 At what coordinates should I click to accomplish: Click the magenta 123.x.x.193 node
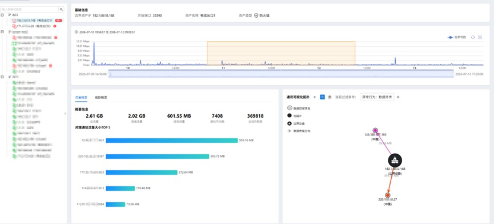point(375,130)
